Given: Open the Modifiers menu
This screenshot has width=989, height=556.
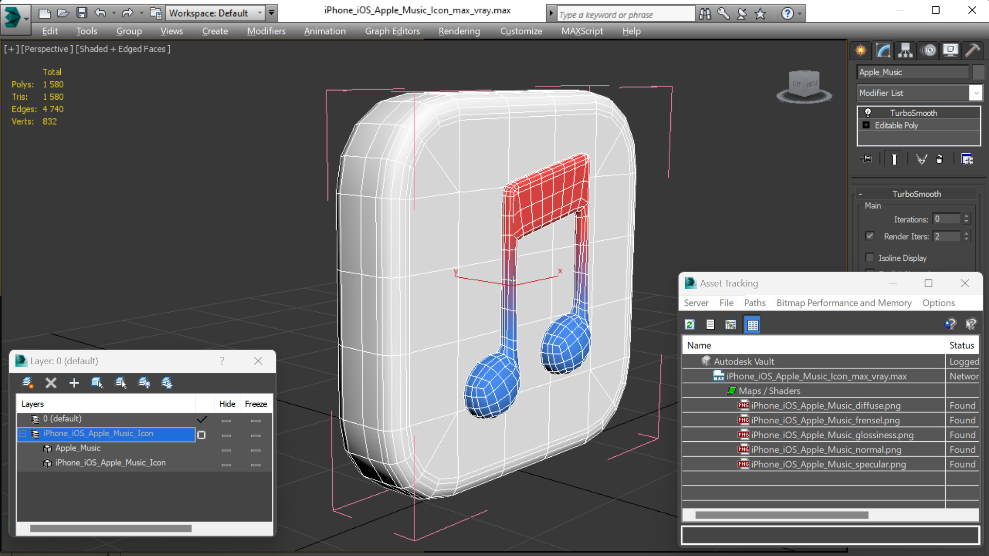Looking at the screenshot, I should [266, 31].
